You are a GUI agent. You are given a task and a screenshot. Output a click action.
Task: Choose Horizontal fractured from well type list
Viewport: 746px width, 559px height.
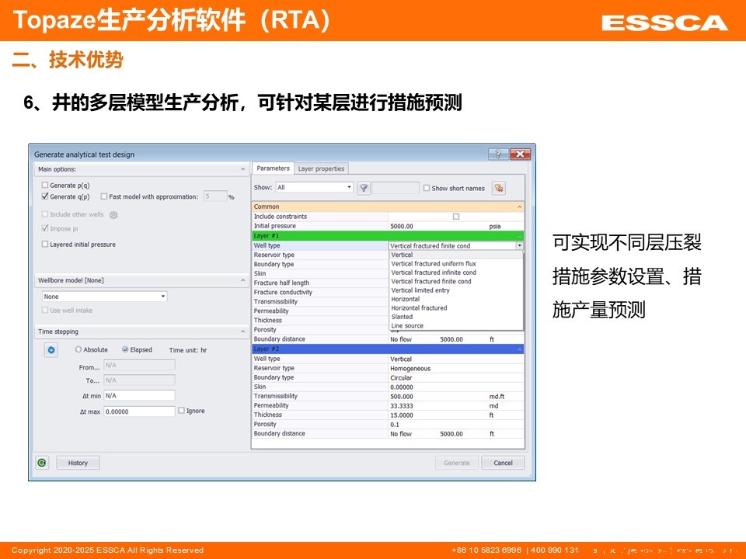tap(419, 308)
